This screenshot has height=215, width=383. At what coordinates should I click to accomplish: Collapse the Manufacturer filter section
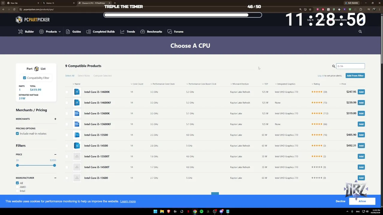55,178
